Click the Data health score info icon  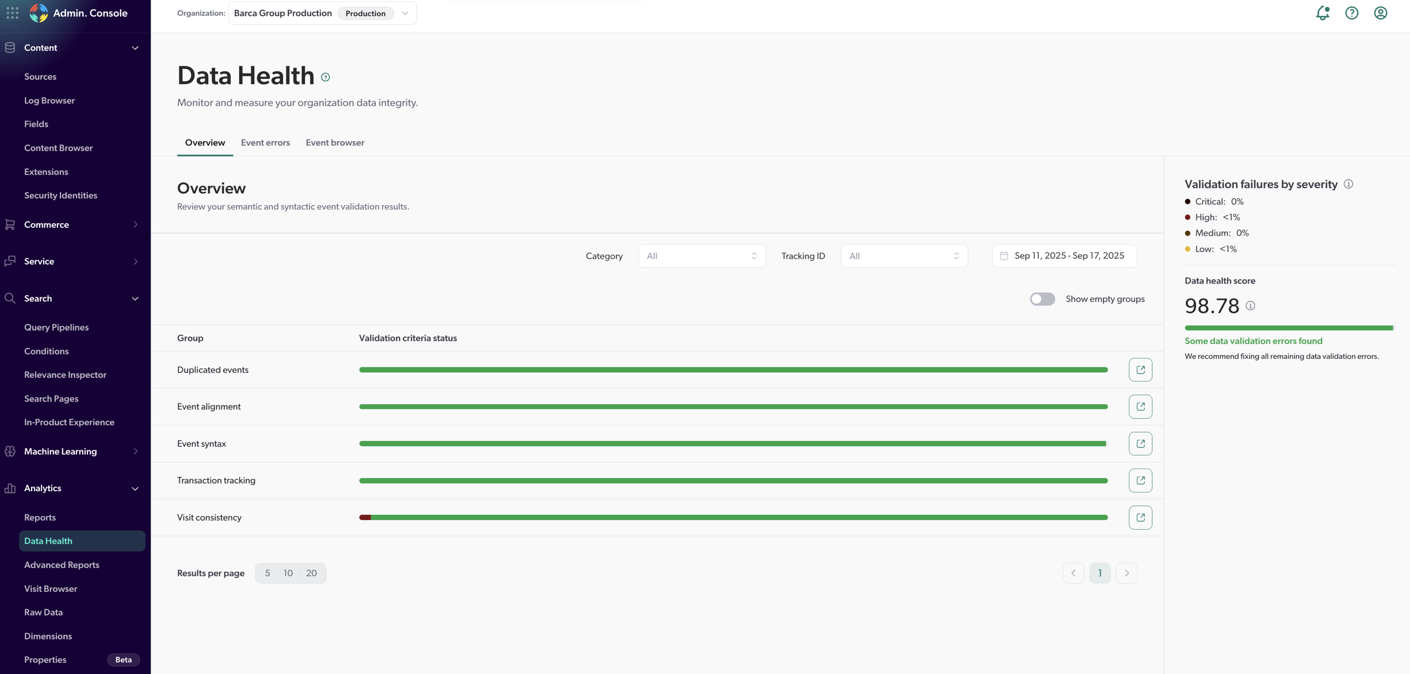coord(1250,306)
